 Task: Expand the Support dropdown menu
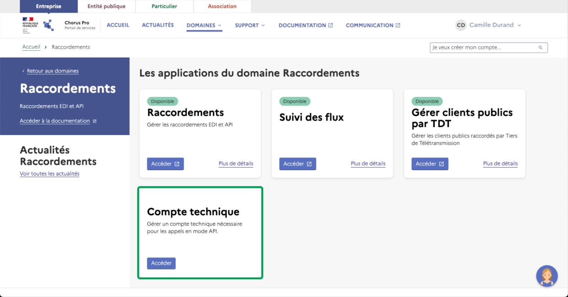(250, 25)
